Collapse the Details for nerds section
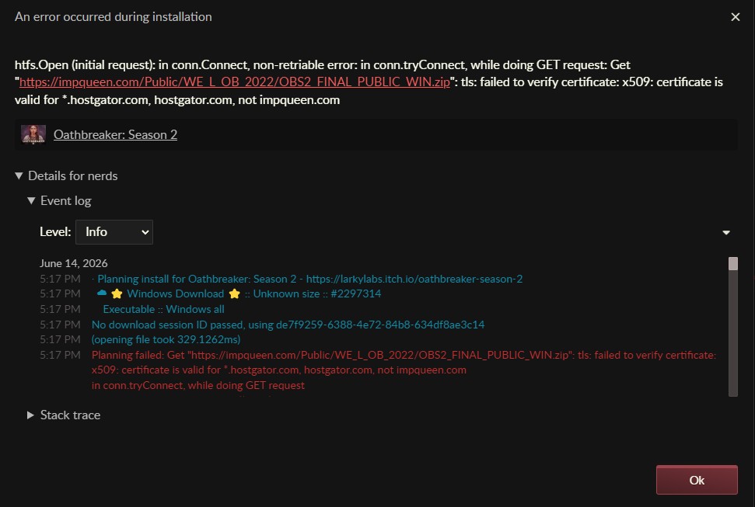Viewport: 755px width, 507px height. [66, 176]
